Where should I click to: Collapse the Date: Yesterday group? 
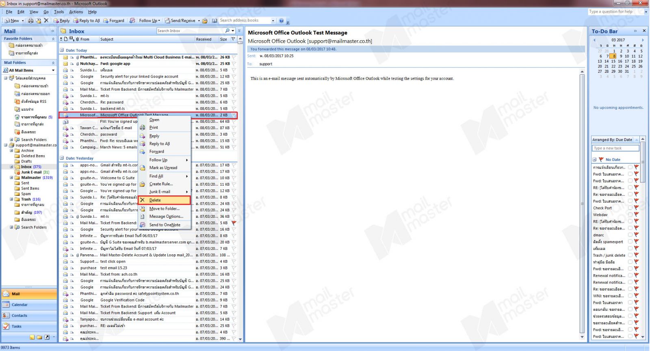pyautogui.click(x=62, y=158)
